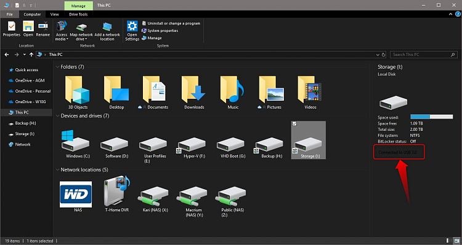
Task: Refresh the This PC view
Action: coord(383,55)
